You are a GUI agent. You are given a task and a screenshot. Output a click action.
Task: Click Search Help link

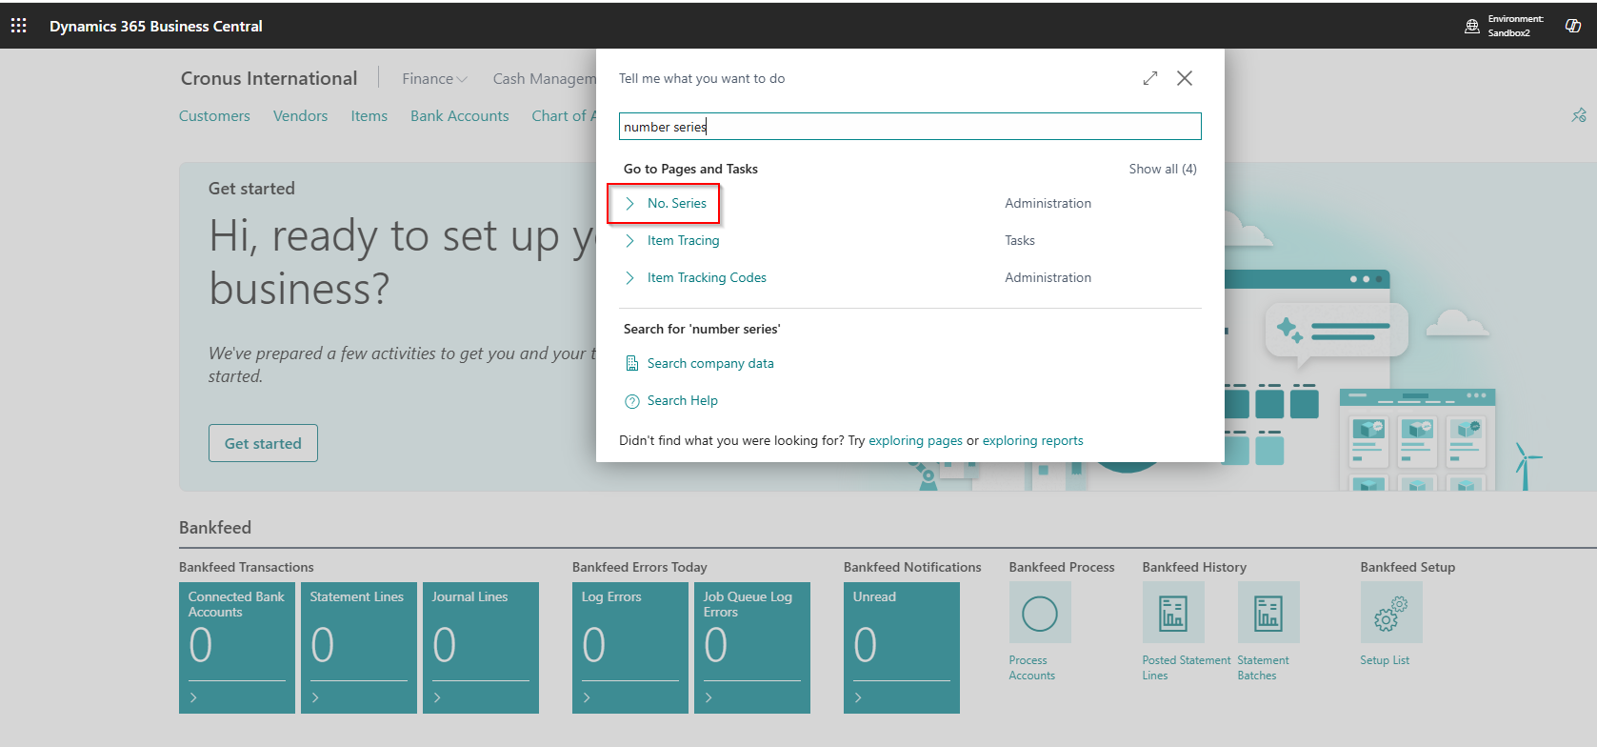pyautogui.click(x=683, y=400)
